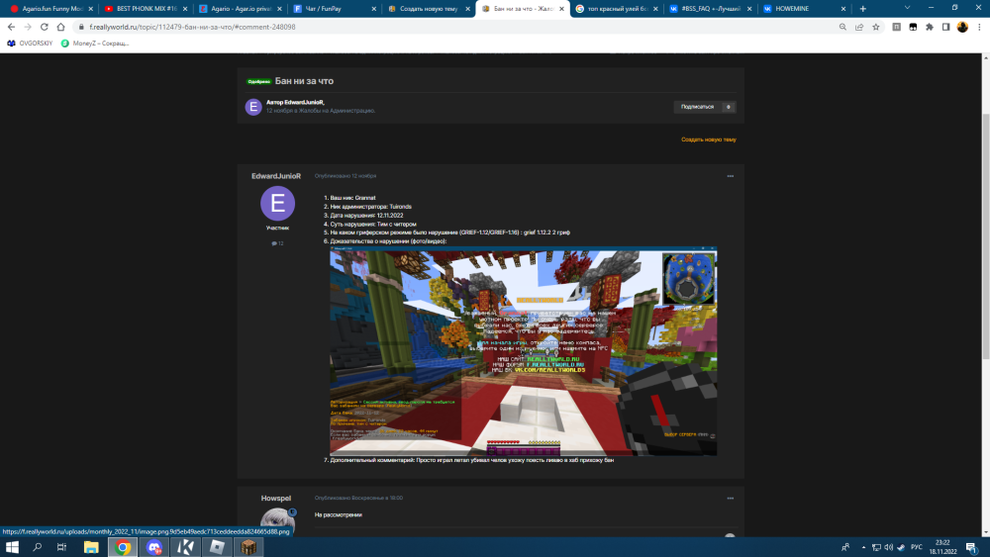Share this page from the address bar
Screen dimensions: 990x557
point(859,27)
